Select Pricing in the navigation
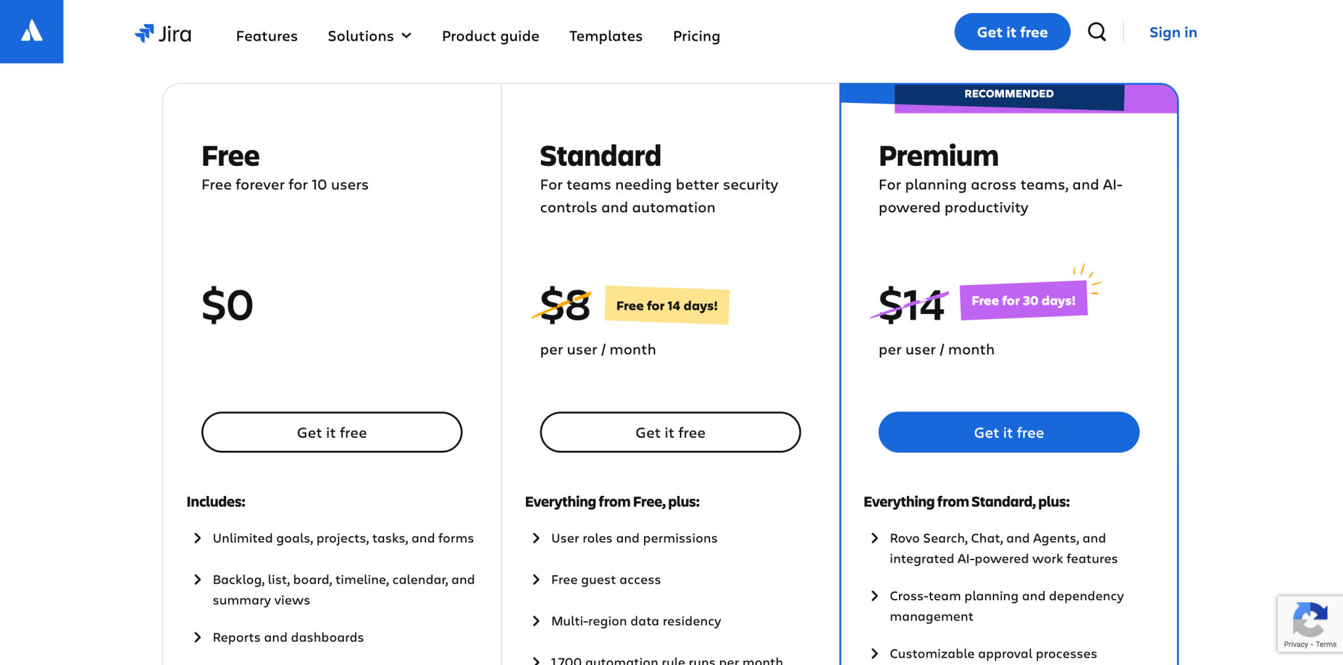Viewport: 1343px width, 665px height. [696, 36]
